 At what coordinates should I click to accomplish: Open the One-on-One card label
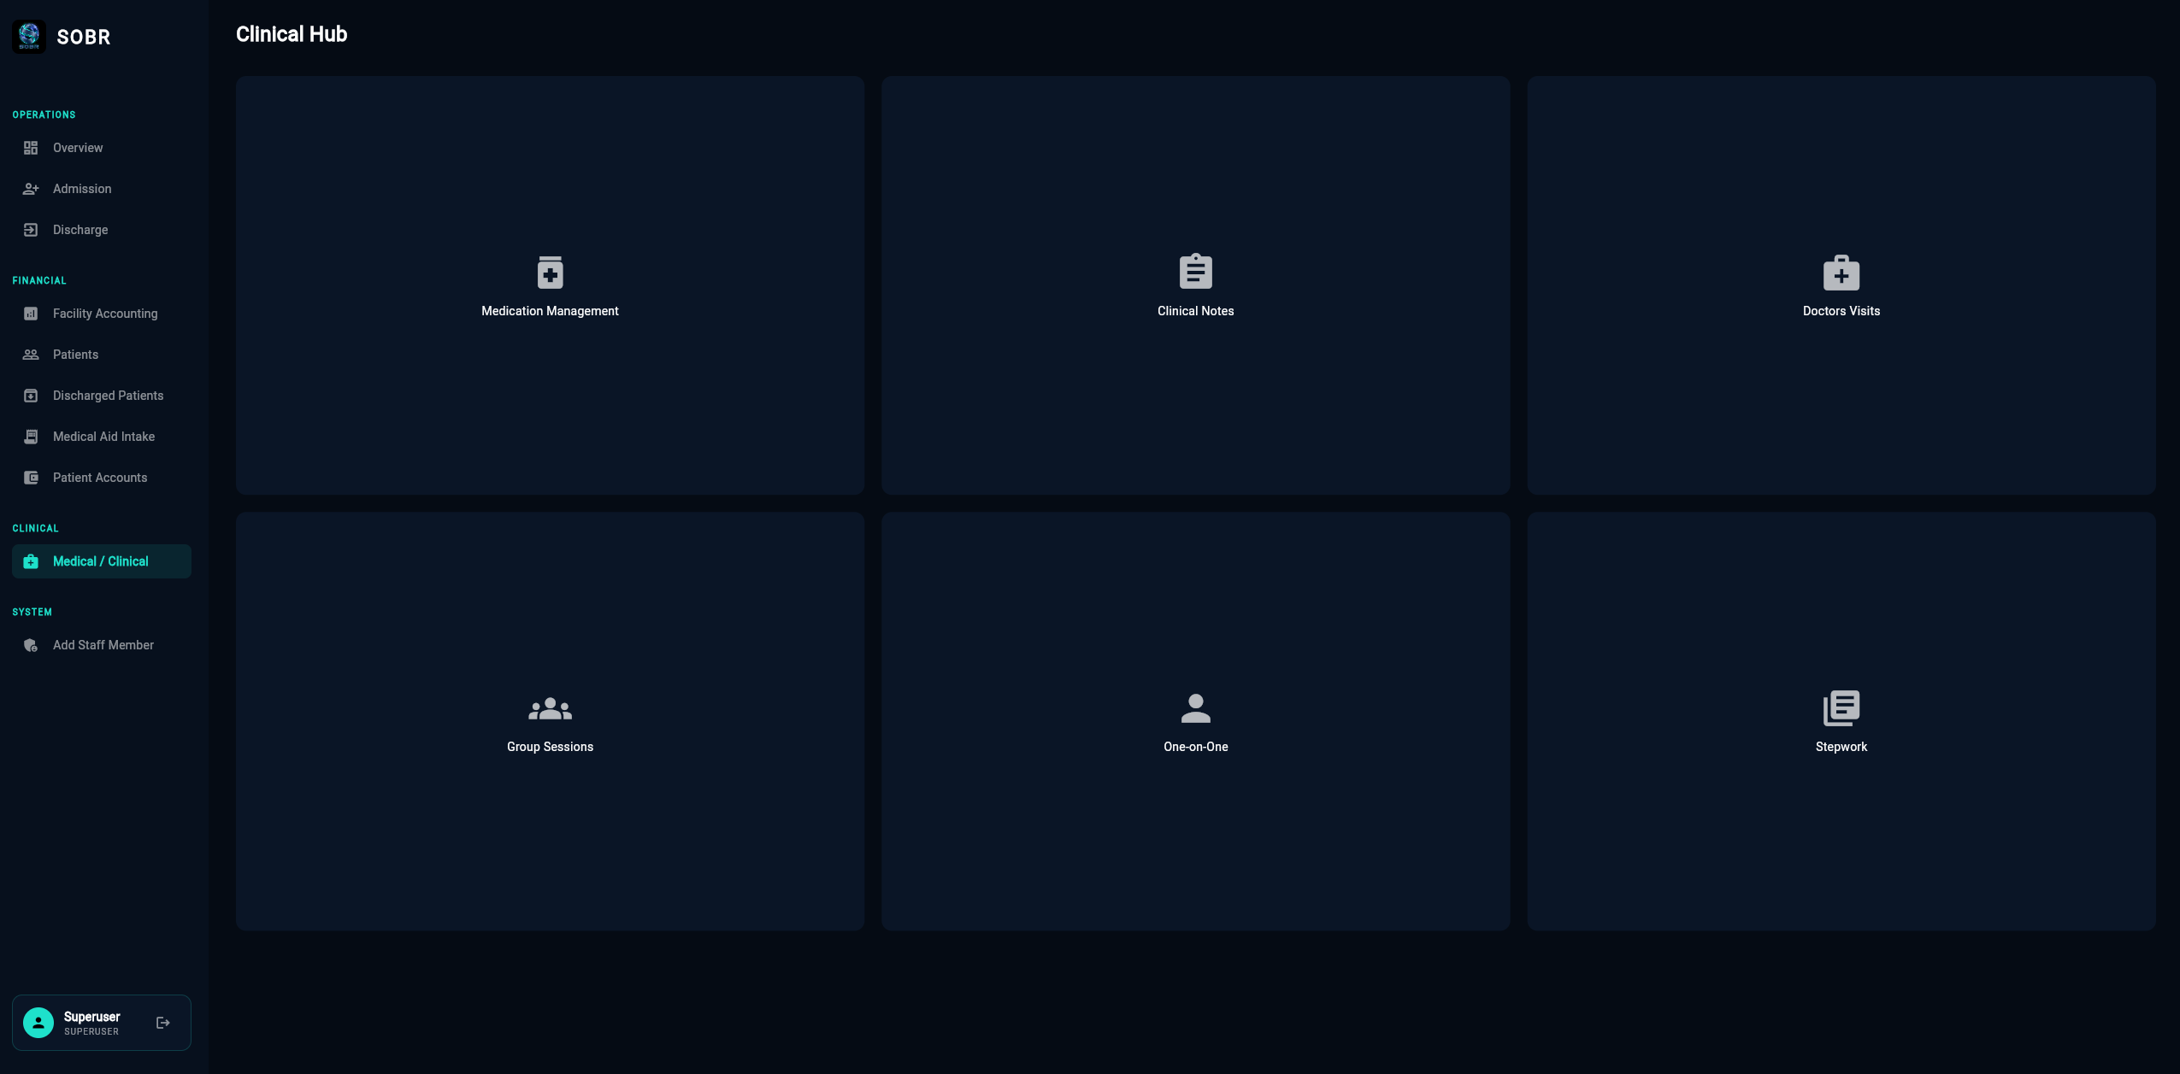1195,747
